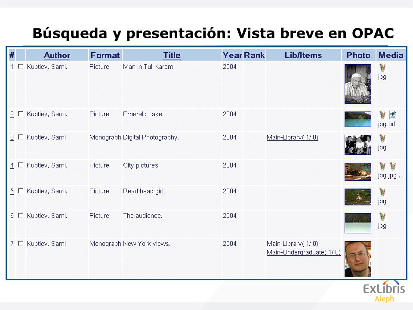
Task: Click the Rank column header
Action: [254, 55]
